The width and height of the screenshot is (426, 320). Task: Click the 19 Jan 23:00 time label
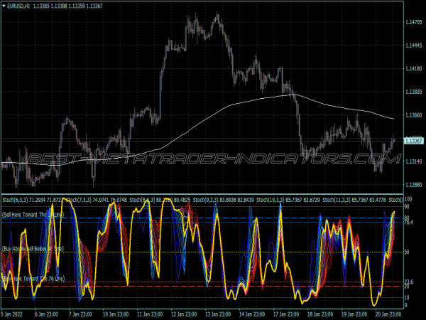click(354, 314)
